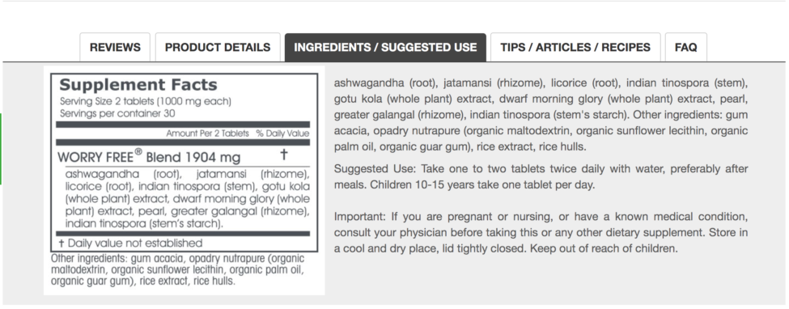Switch to the Product Details tab
789x309 pixels.
pos(218,47)
